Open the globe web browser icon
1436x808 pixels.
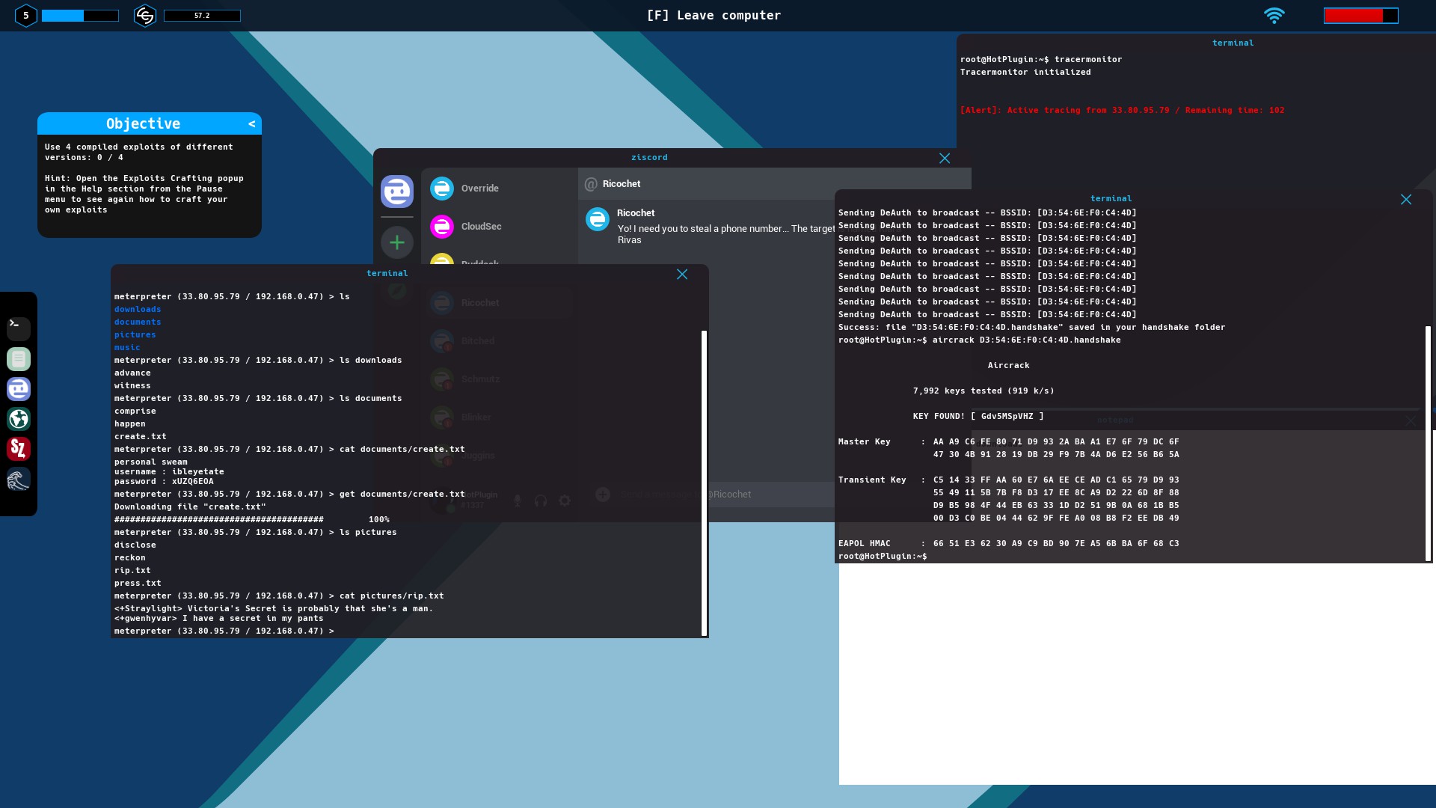coord(19,419)
